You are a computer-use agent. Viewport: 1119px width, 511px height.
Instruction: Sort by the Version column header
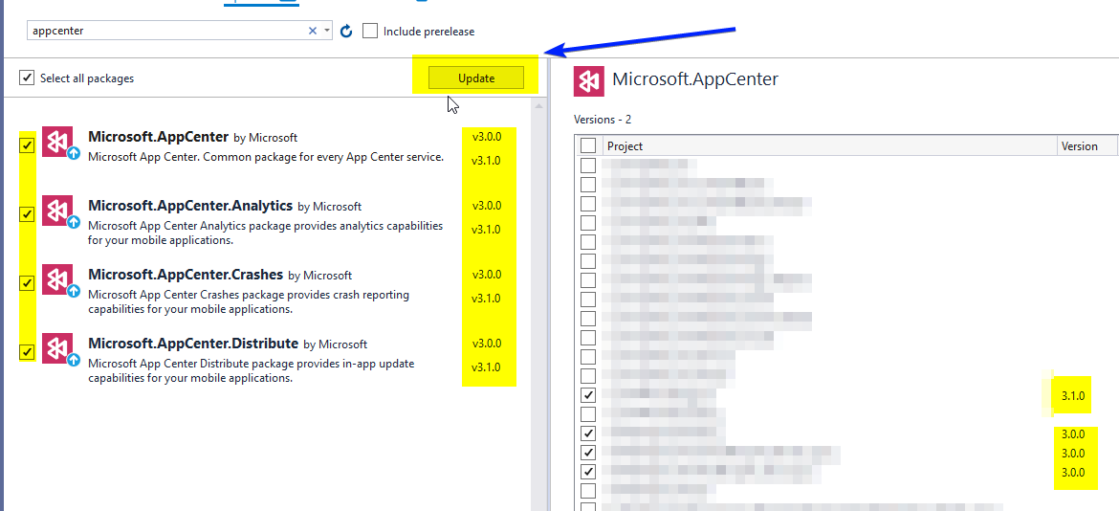(1079, 146)
